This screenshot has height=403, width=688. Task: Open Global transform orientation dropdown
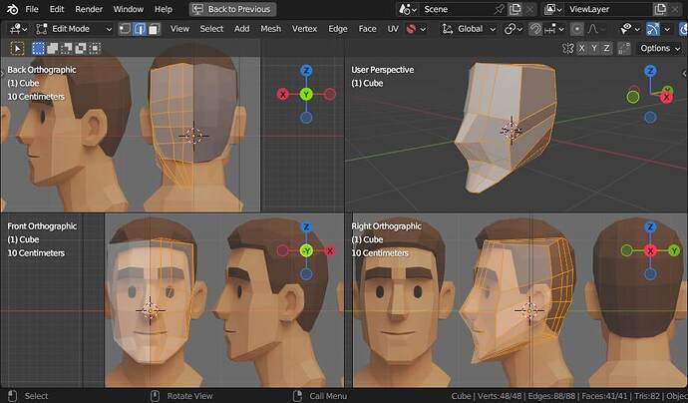coord(469,29)
